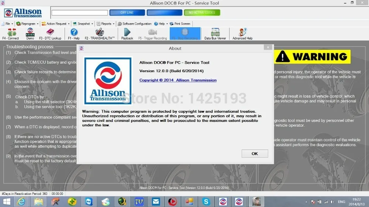Expand the Reports dropdown arrow

coord(113,24)
